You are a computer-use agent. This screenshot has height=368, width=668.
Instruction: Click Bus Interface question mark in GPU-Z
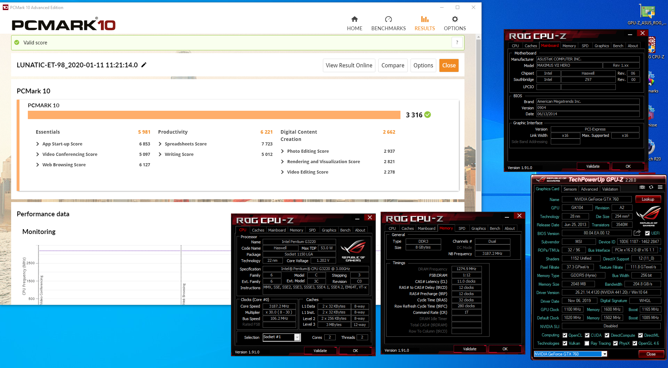pyautogui.click(x=660, y=250)
